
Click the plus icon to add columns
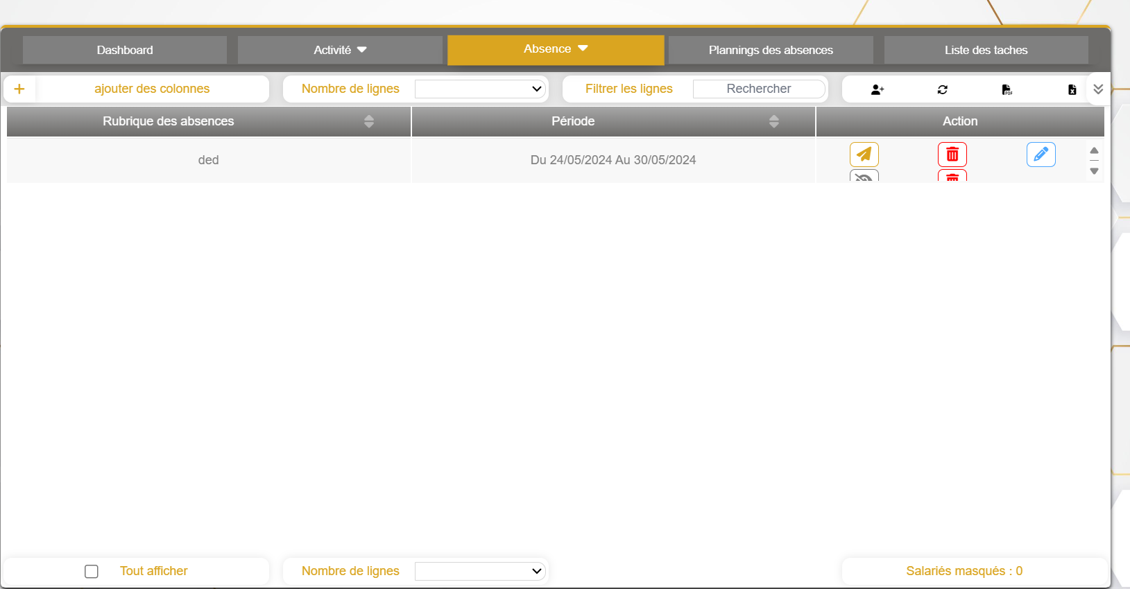tap(19, 89)
